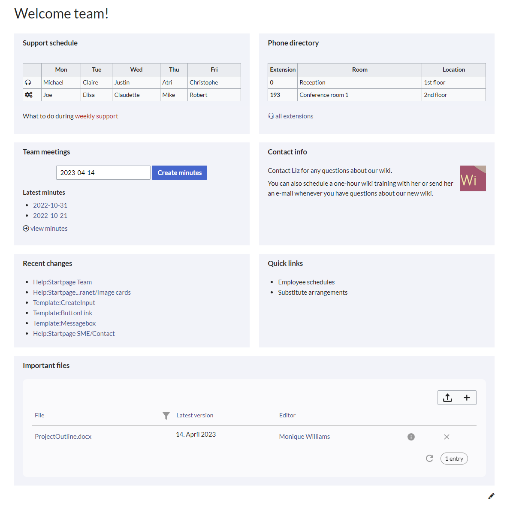The image size is (510, 507).
Task: Sort by the Editor column header
Action: 287,416
